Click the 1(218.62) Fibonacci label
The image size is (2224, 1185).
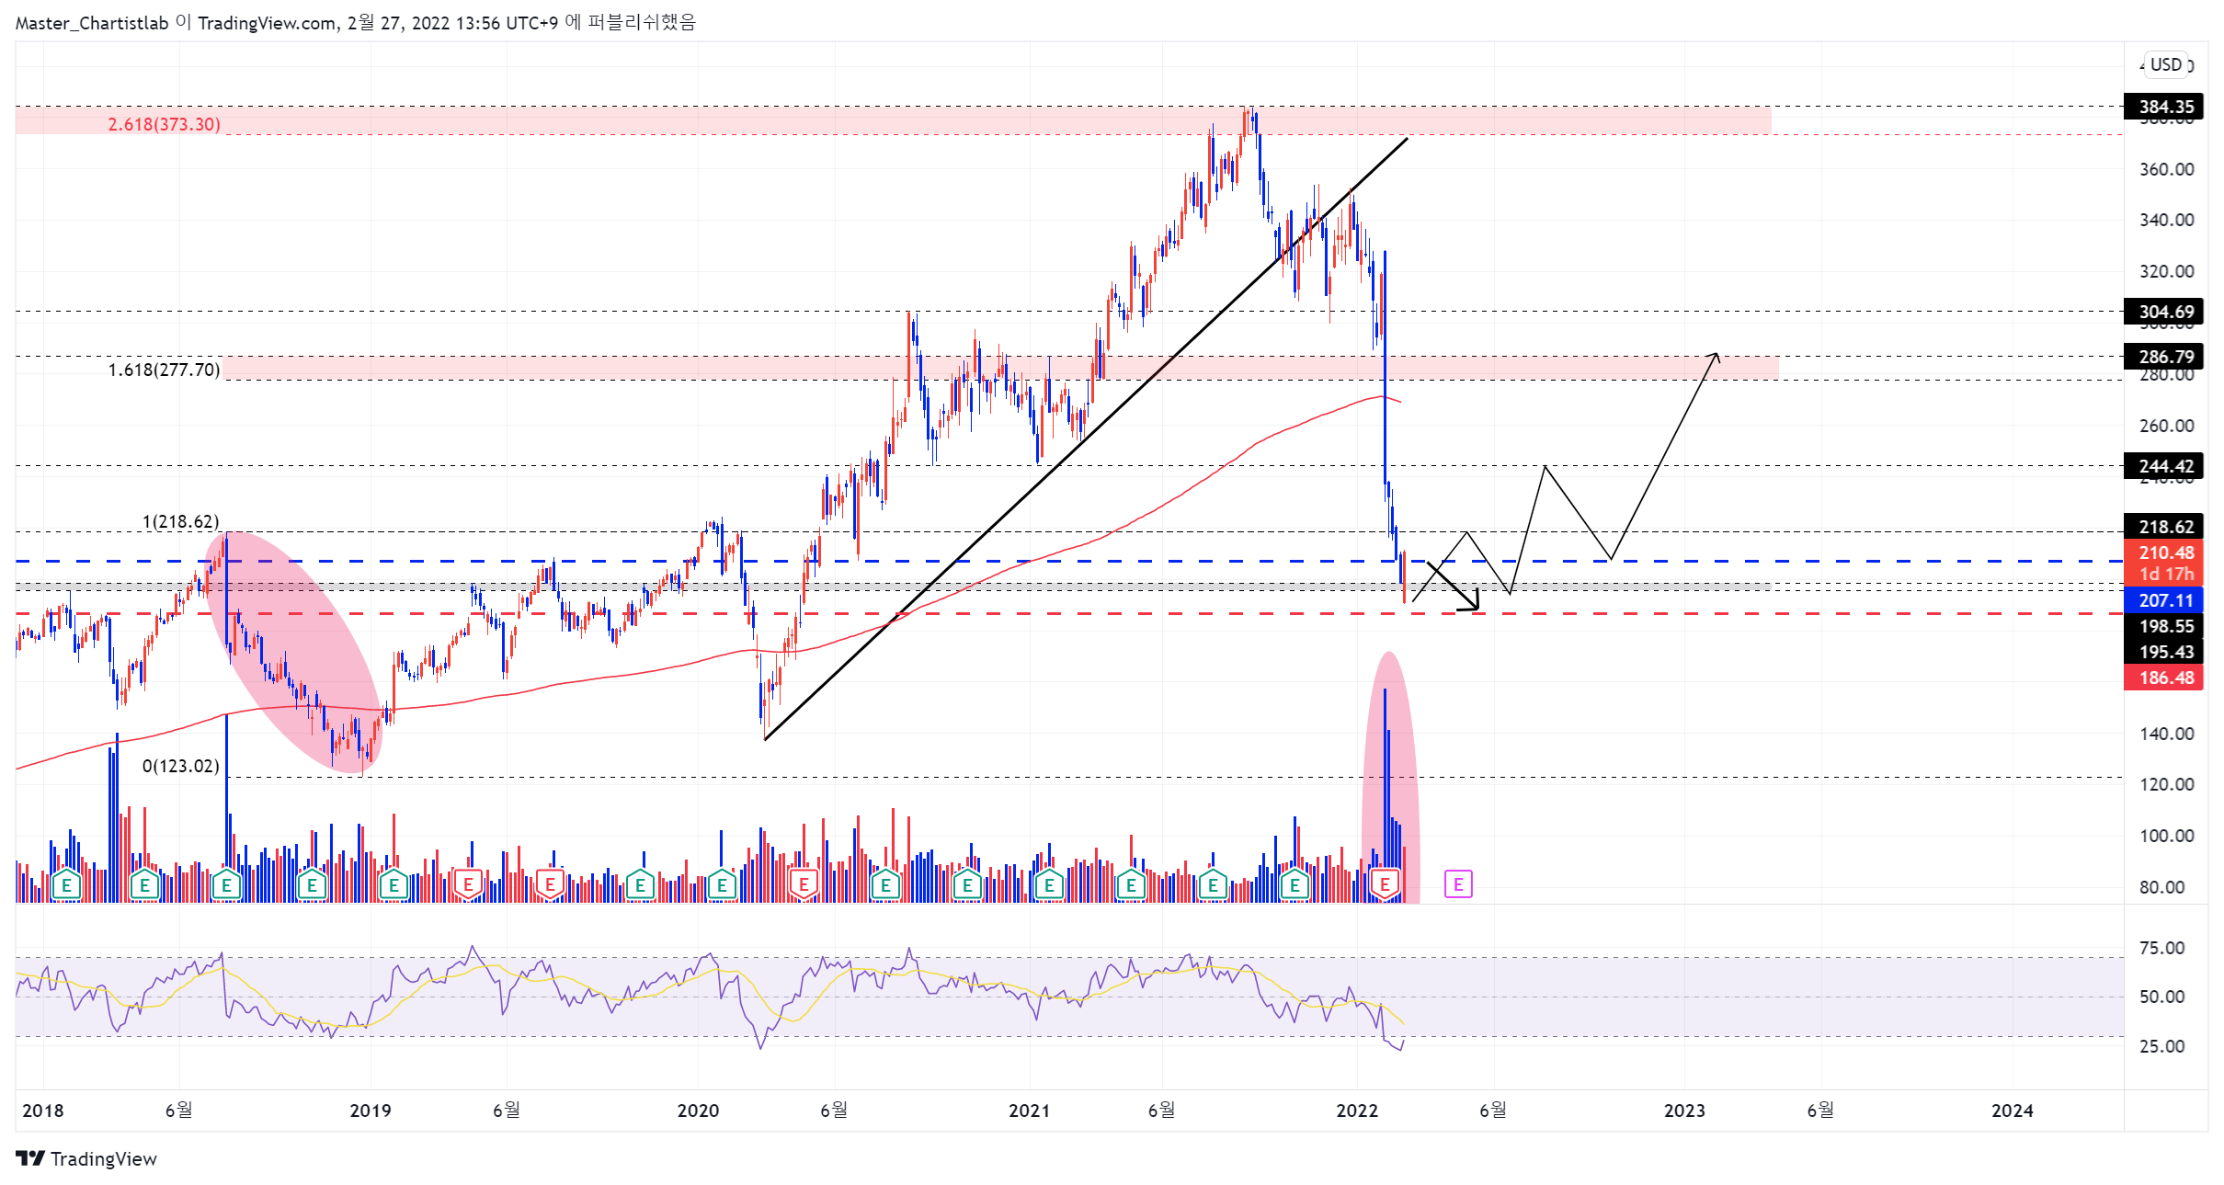click(181, 522)
